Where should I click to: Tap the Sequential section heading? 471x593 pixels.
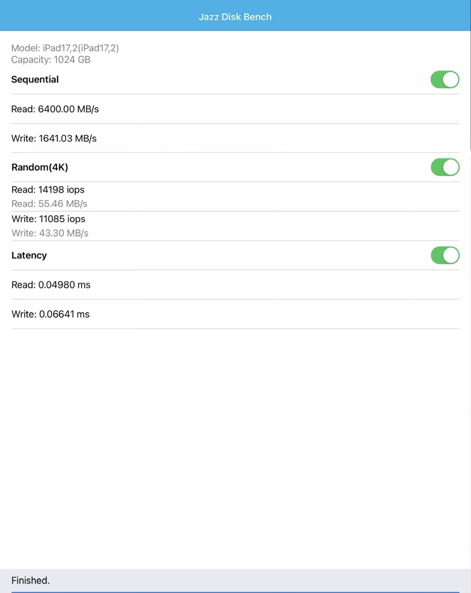pos(35,79)
